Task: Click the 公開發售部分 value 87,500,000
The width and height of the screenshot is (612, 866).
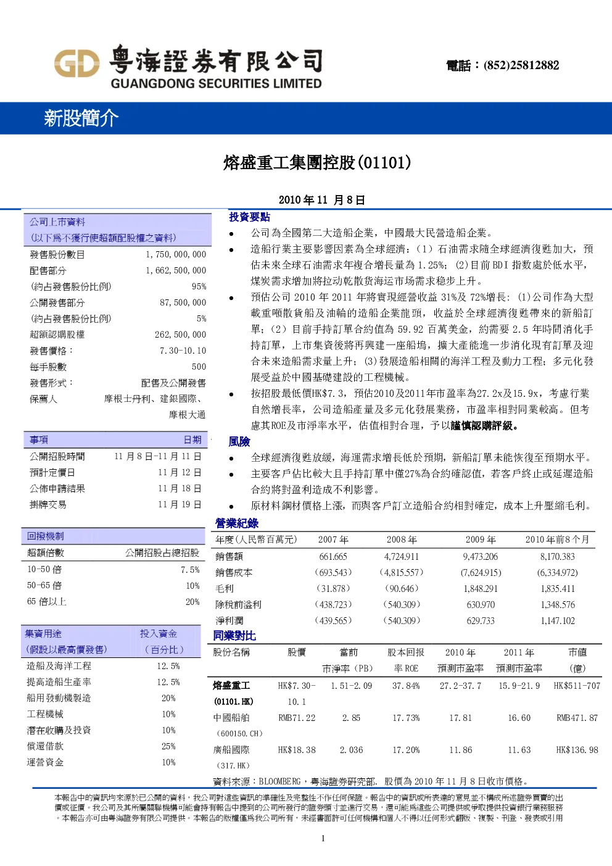Action: click(x=183, y=302)
